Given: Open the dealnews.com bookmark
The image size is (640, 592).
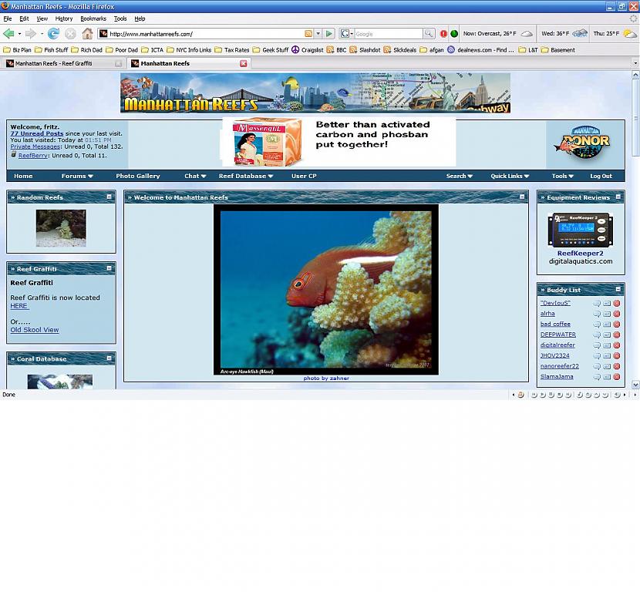Looking at the screenshot, I should pos(480,50).
